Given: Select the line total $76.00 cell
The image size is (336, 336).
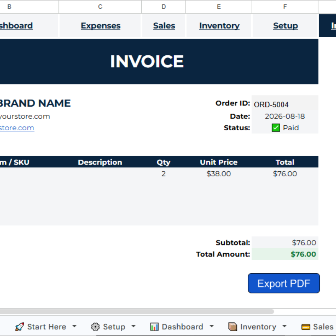Looking at the screenshot, I should 285,174.
